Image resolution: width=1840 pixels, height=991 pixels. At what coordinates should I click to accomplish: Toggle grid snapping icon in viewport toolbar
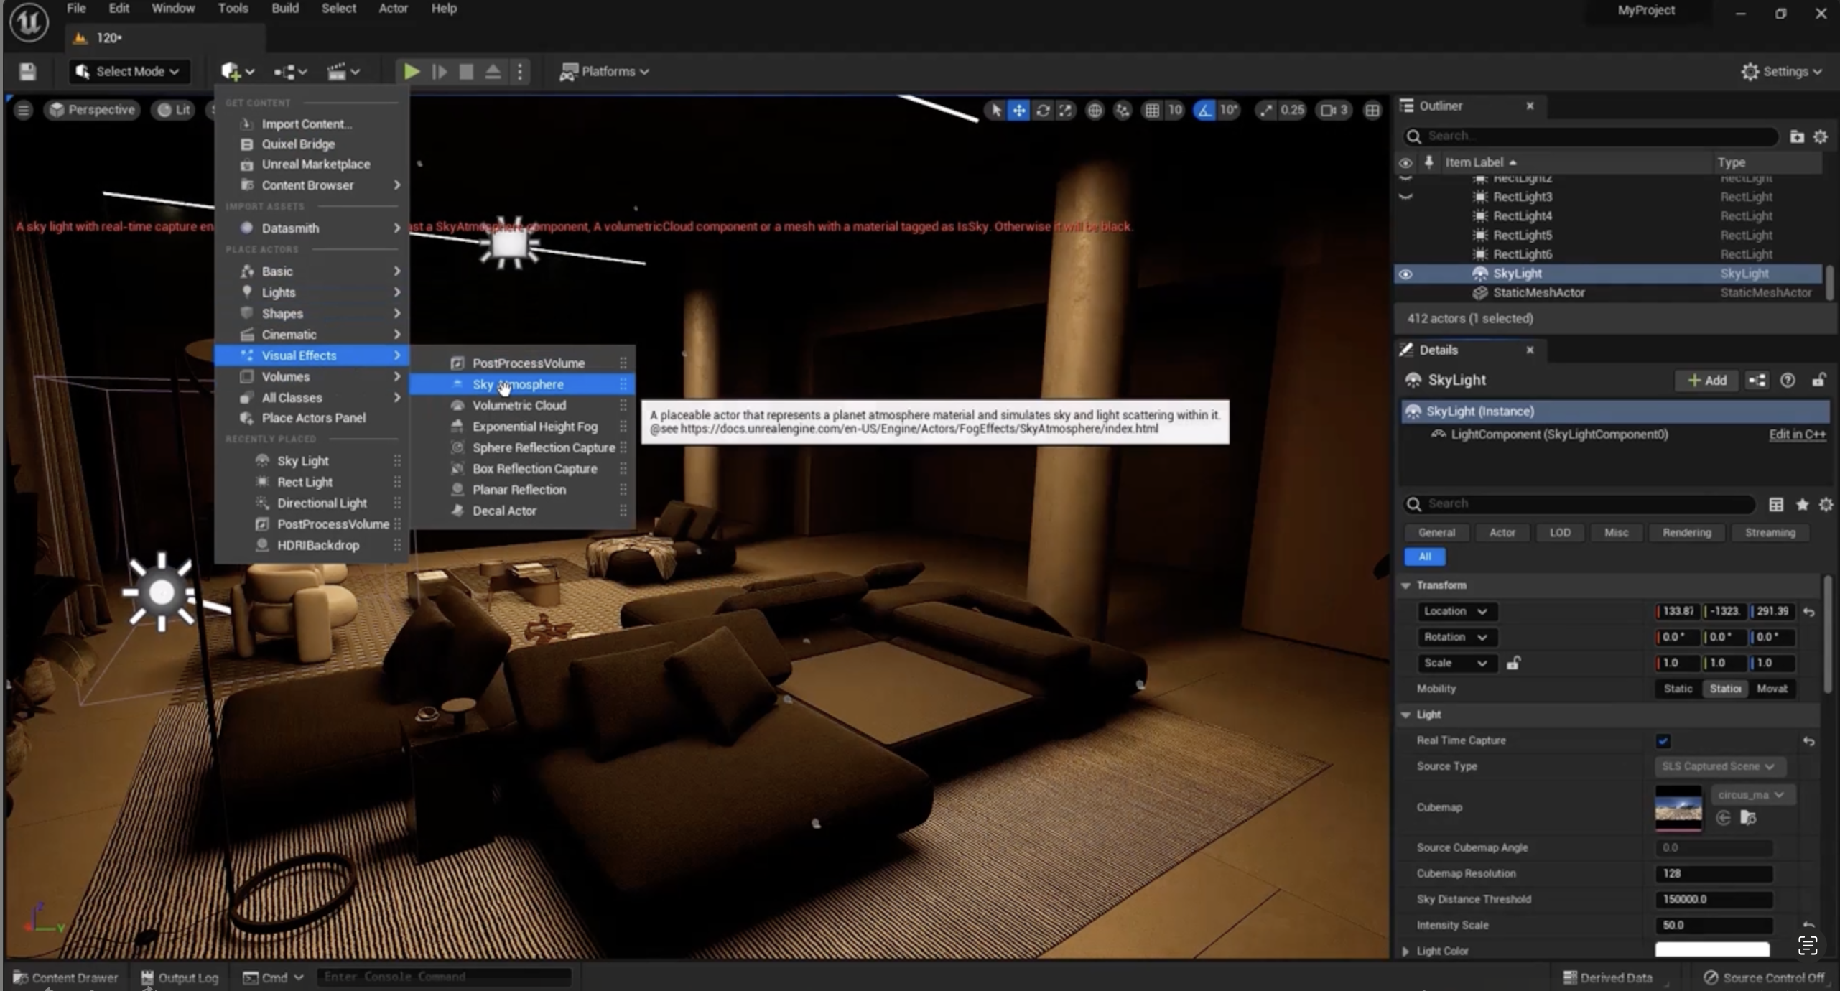tap(1151, 110)
